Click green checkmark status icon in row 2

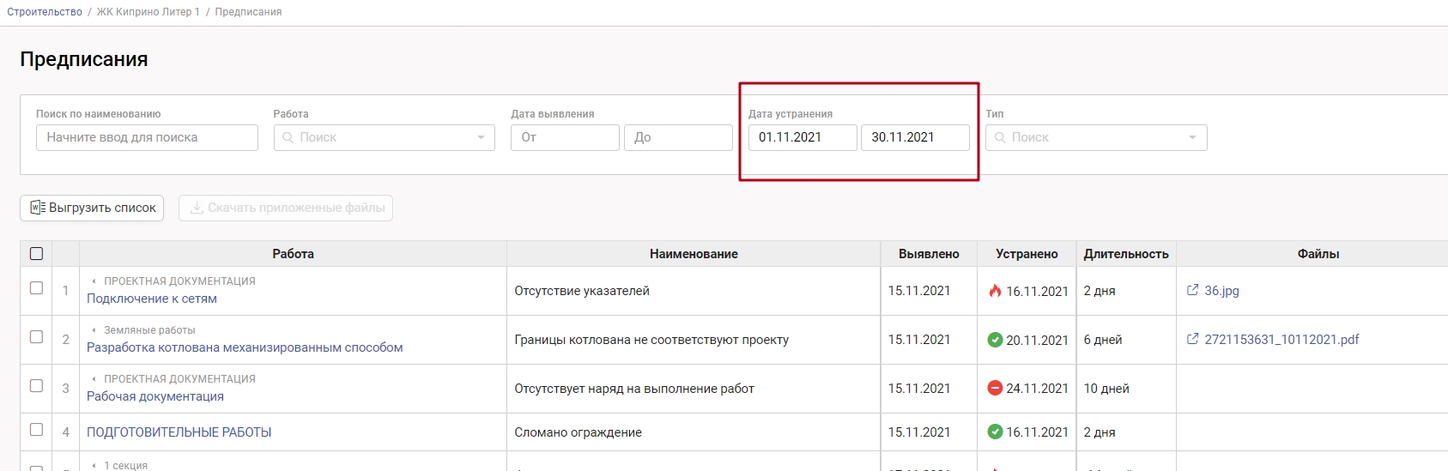995,340
